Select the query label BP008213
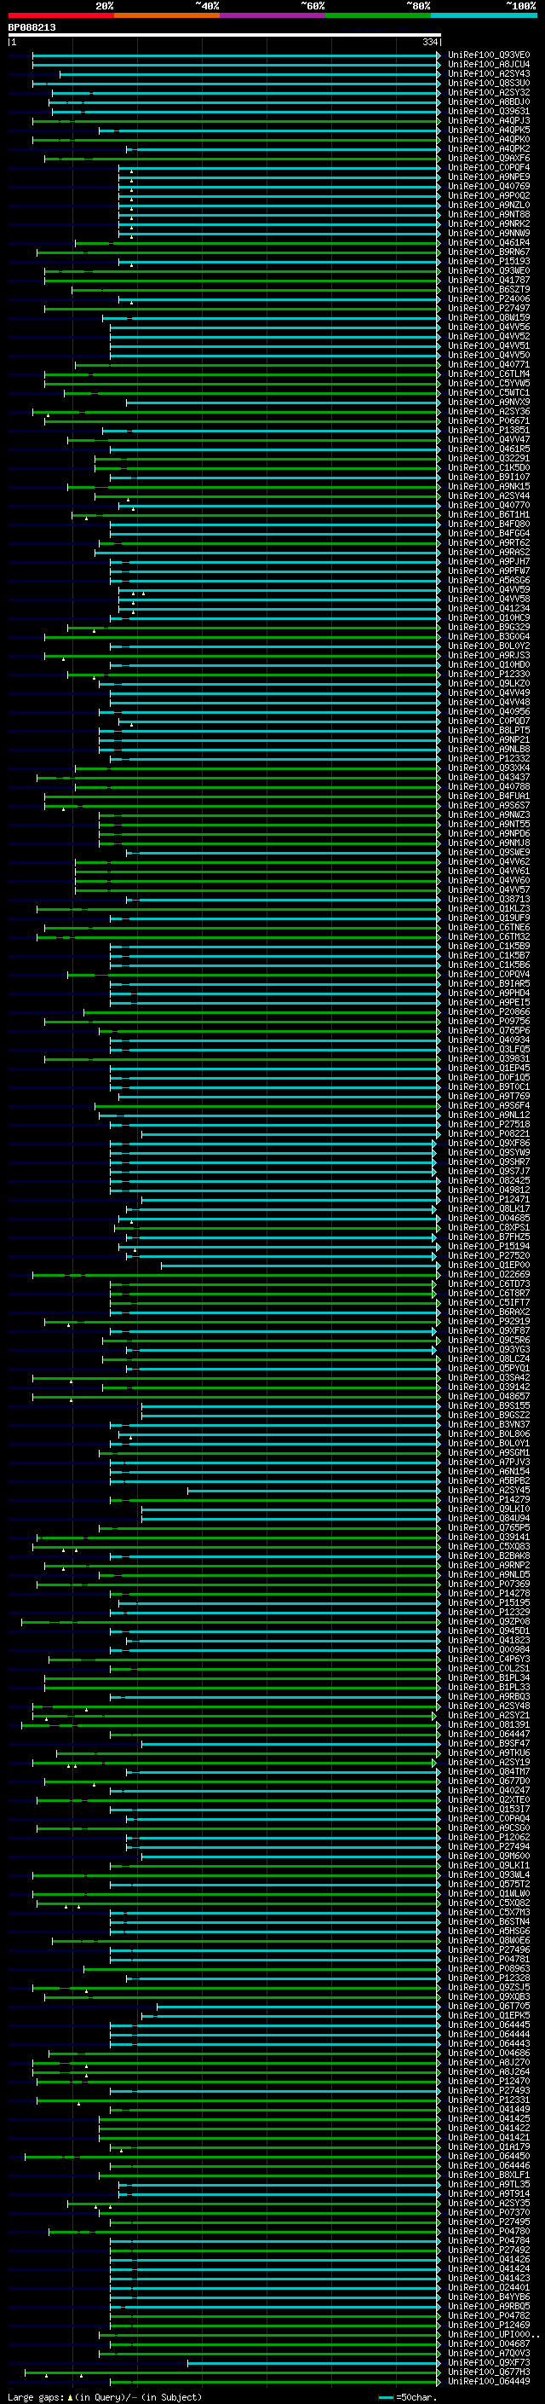Screen dimensions: 545x2404 point(32,27)
